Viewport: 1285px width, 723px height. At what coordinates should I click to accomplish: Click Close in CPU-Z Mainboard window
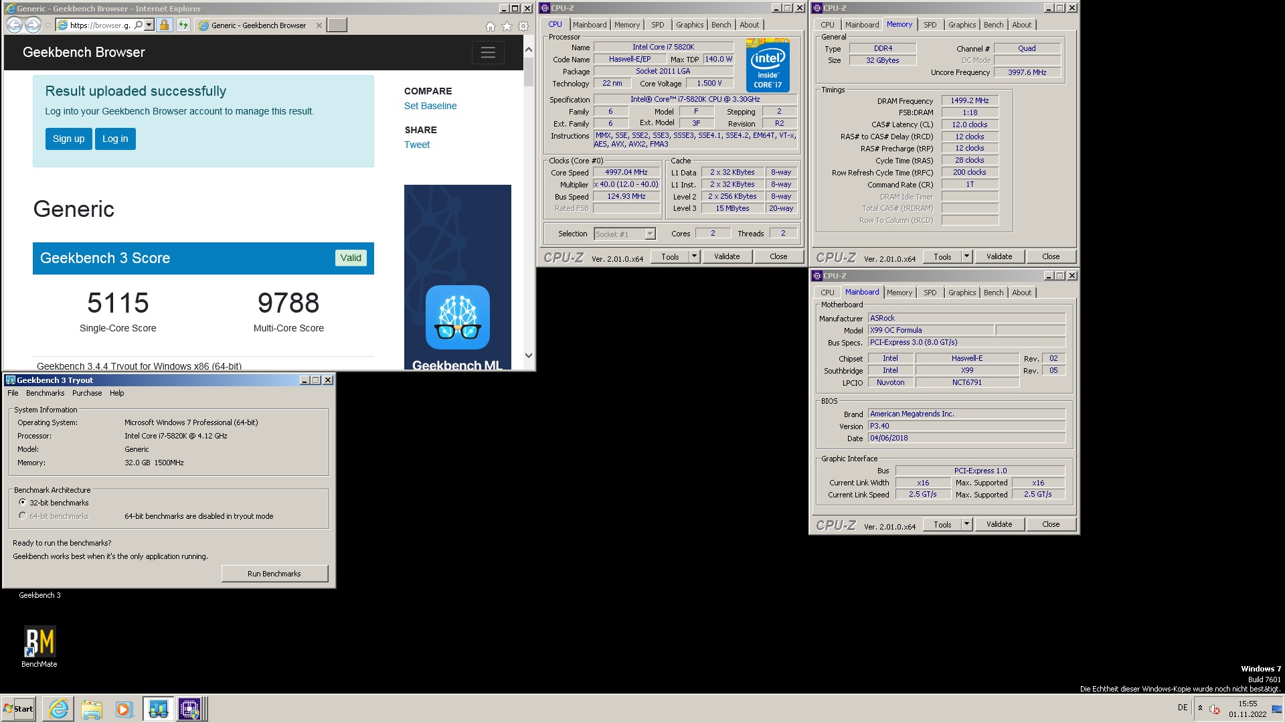[1051, 524]
